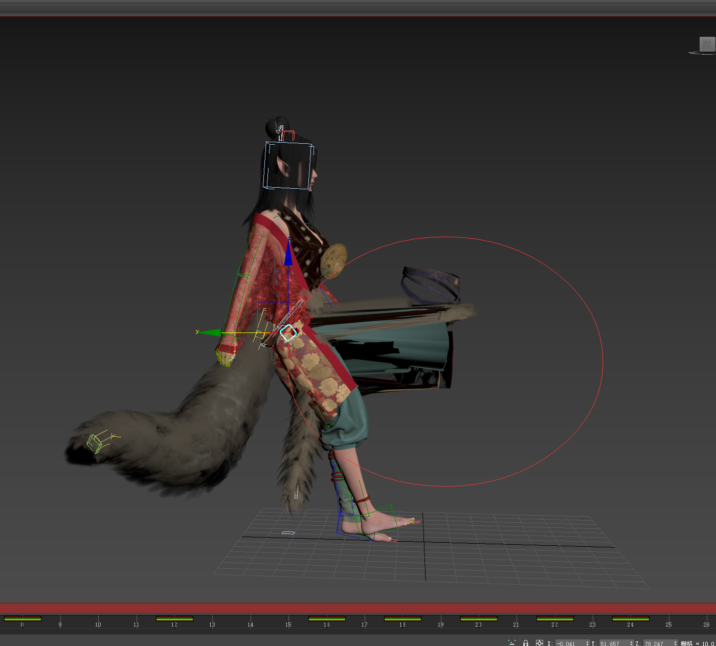Viewport: 716px width, 646px height.
Task: Click frame 9 on the track bar
Action: click(x=60, y=625)
